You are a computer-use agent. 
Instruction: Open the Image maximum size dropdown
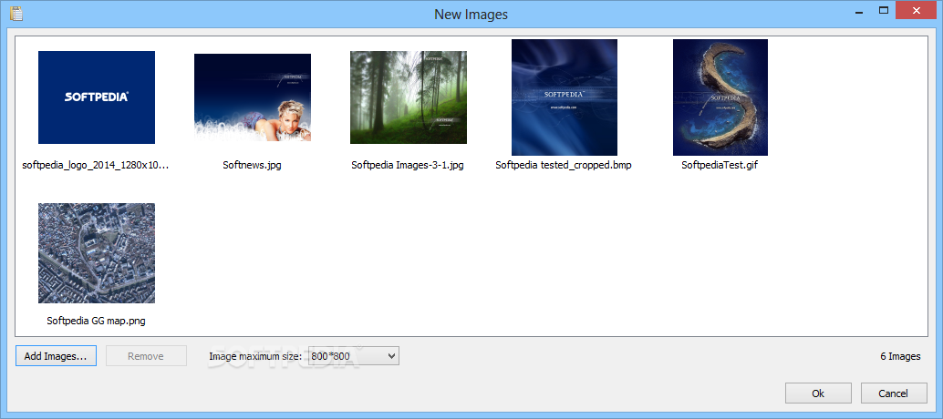click(x=354, y=356)
